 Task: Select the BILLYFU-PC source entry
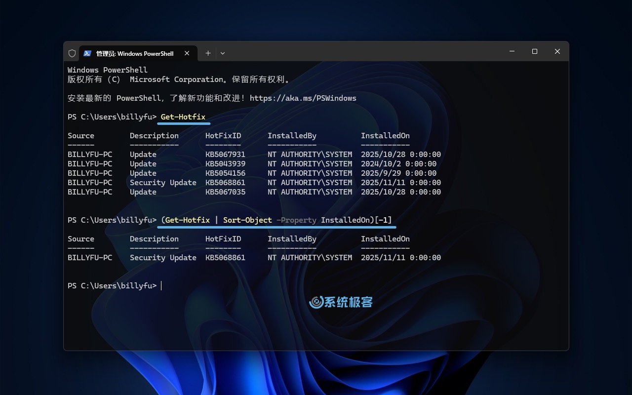point(91,257)
